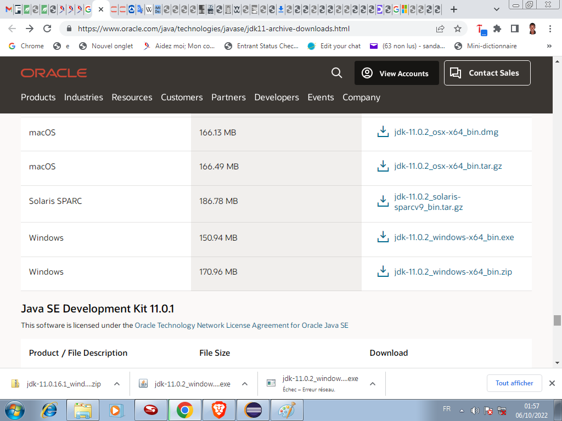
Task: Open the Mini-dictionnaire bookmark
Action: pyautogui.click(x=486, y=46)
